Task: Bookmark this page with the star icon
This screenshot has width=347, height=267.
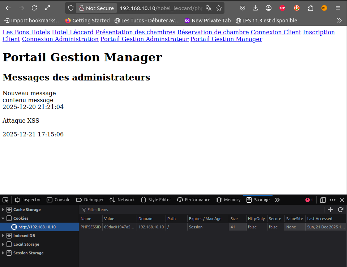Action: point(219,8)
